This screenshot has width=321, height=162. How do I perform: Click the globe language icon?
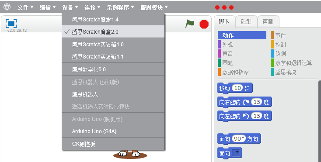coord(7,7)
